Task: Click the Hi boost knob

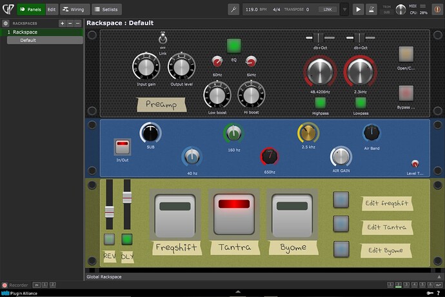Action: [252, 95]
